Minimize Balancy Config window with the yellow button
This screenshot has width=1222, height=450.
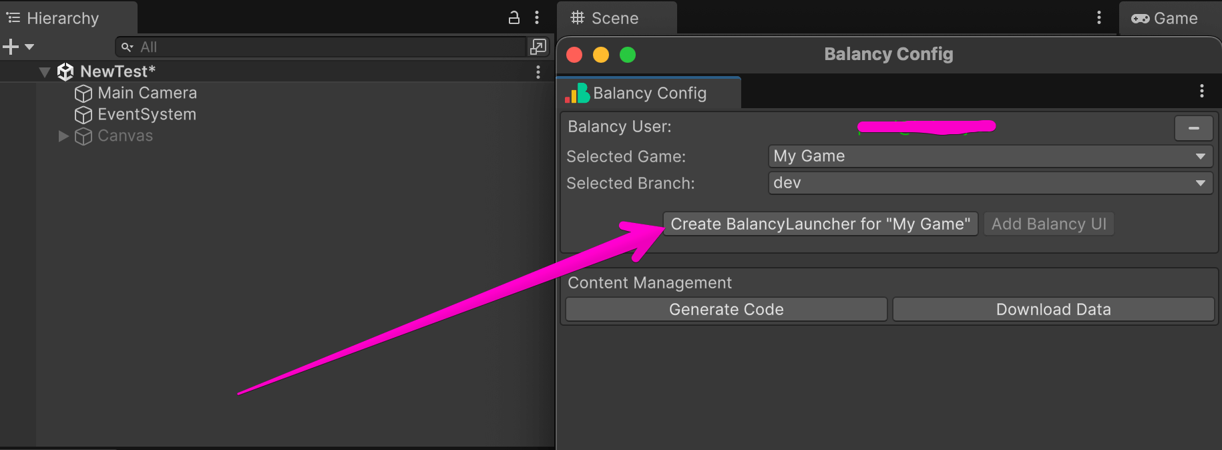click(601, 55)
